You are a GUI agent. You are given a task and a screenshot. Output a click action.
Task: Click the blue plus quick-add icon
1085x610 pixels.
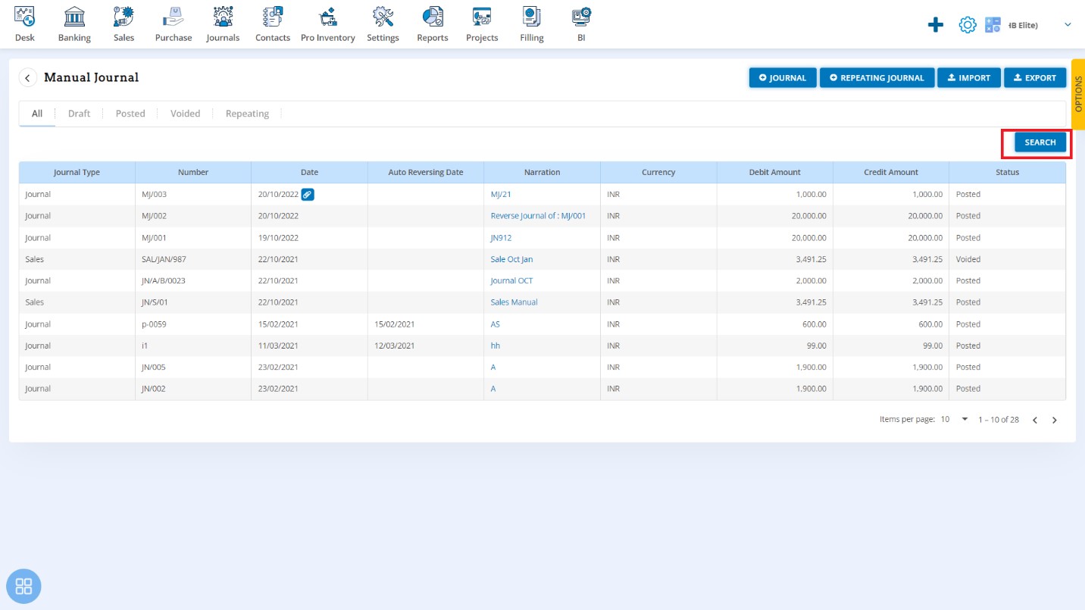click(936, 25)
